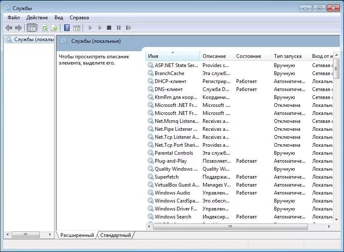Open the Вид menu
This screenshot has height=252, width=344.
pos(59,18)
